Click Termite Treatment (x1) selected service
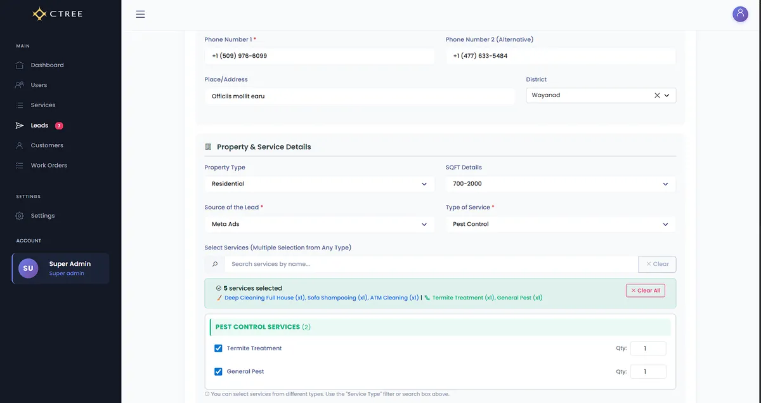 pos(464,298)
